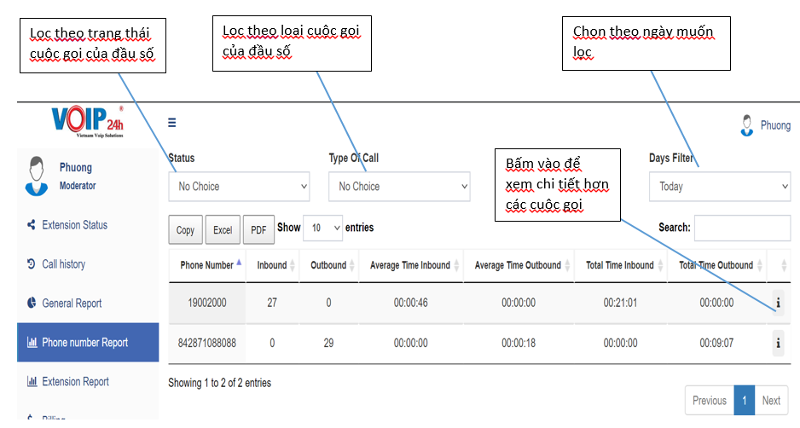Click Inbound count 27 cell

(x=272, y=303)
